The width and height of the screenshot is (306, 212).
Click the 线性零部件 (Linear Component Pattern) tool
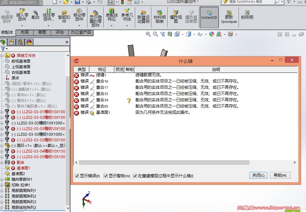pyautogui.click(x=49, y=15)
